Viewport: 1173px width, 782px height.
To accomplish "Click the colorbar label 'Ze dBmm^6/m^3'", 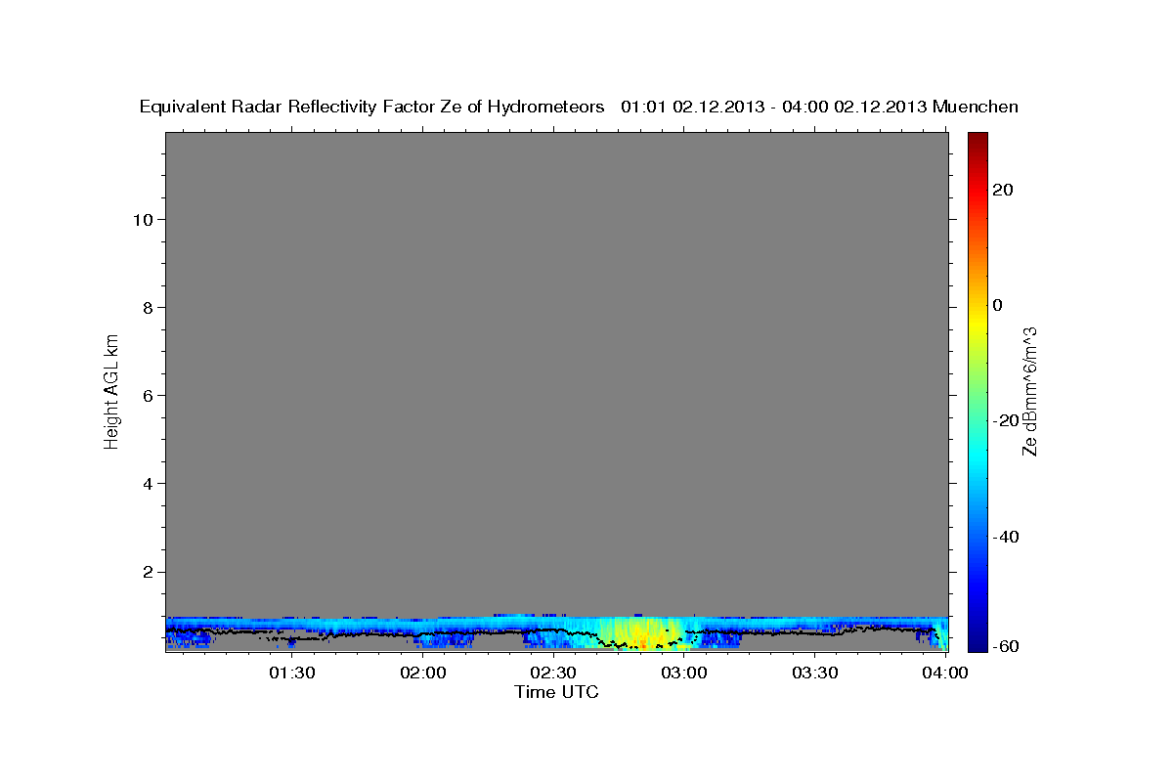I will (1029, 391).
